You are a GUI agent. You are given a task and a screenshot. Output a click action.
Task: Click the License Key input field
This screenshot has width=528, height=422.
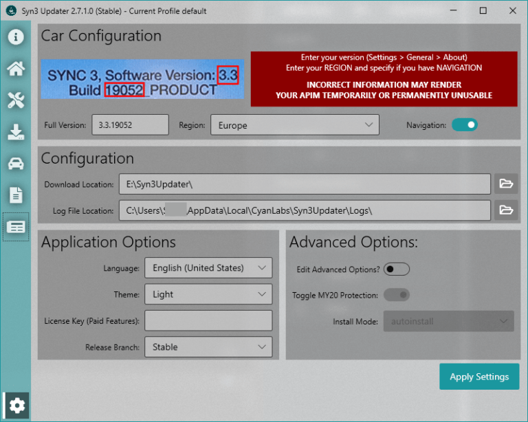(208, 321)
